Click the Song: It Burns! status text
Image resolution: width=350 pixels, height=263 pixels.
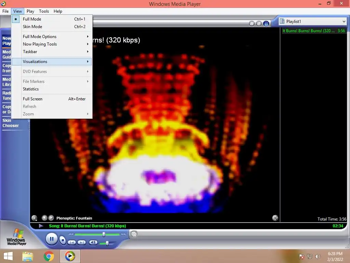(87, 226)
